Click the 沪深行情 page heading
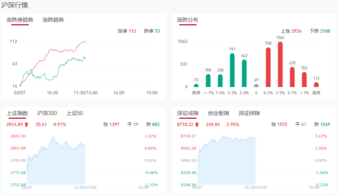Screen dimensions: 337x195 (x=15, y=5)
